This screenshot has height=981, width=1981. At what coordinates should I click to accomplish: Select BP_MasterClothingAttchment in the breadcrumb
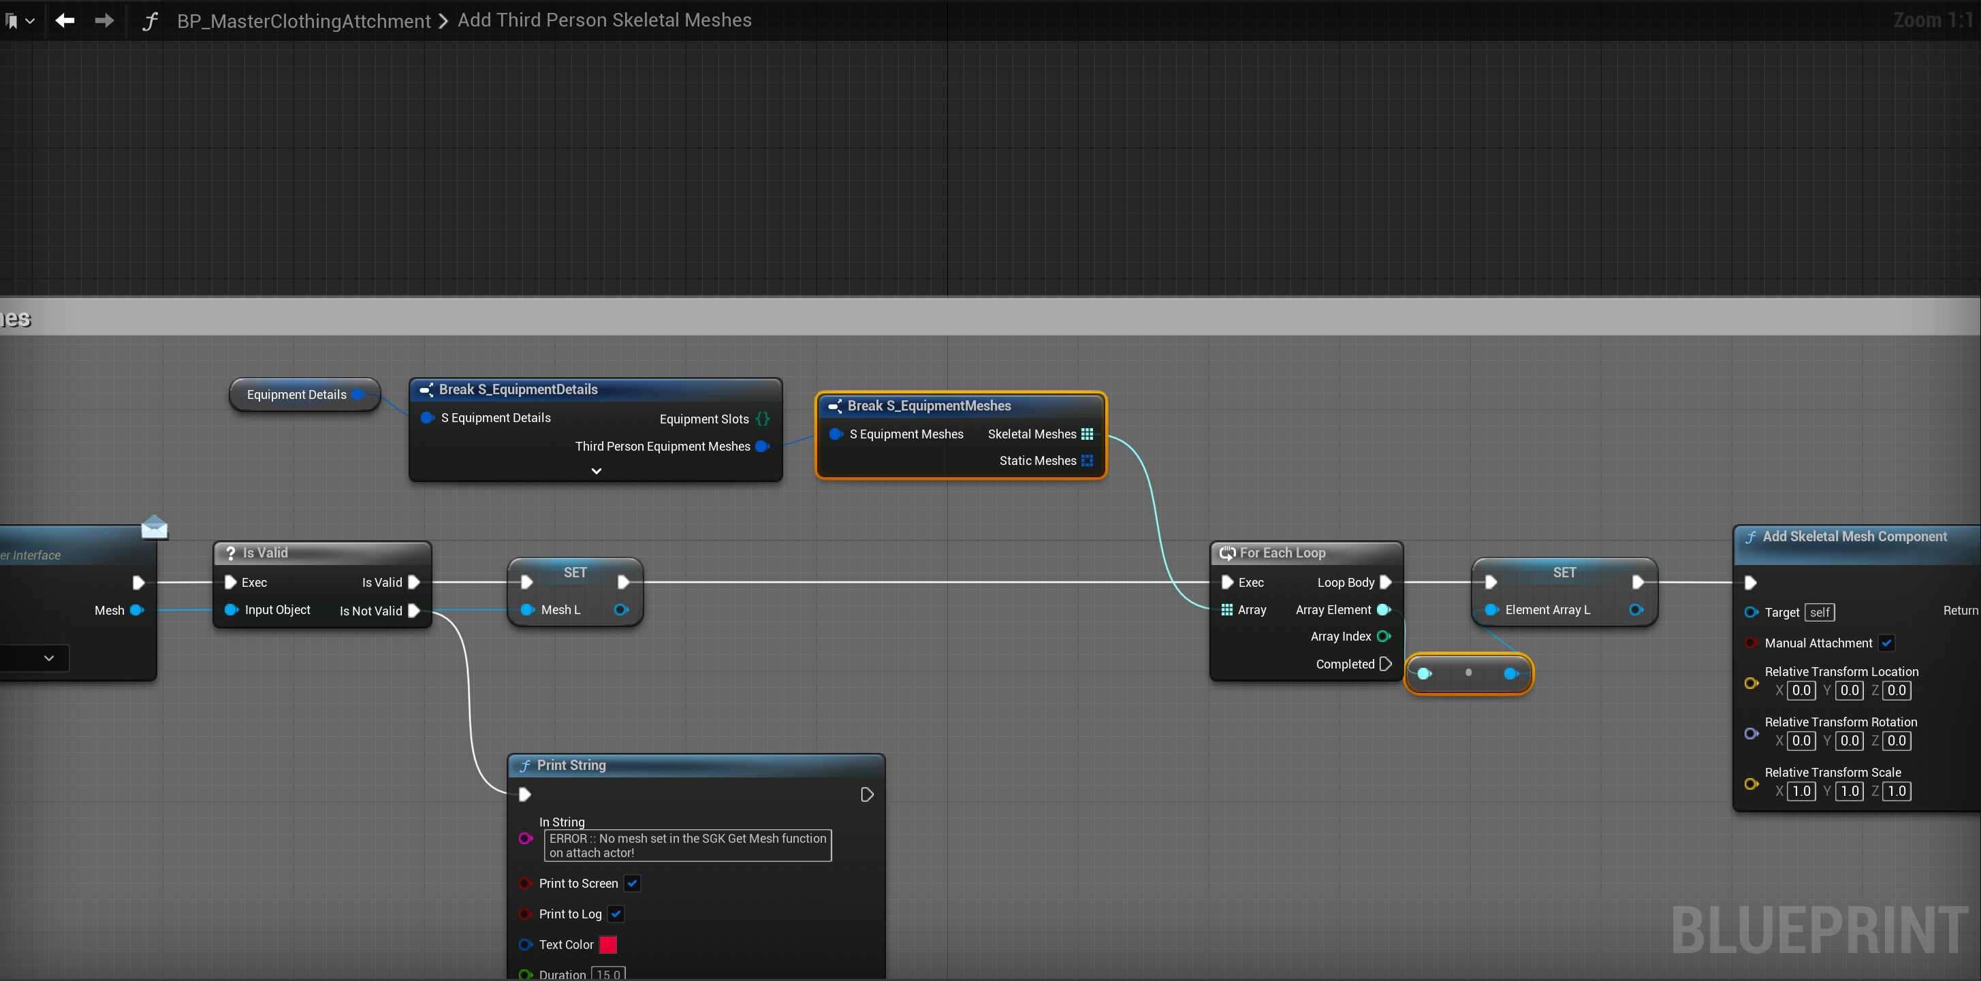(304, 20)
